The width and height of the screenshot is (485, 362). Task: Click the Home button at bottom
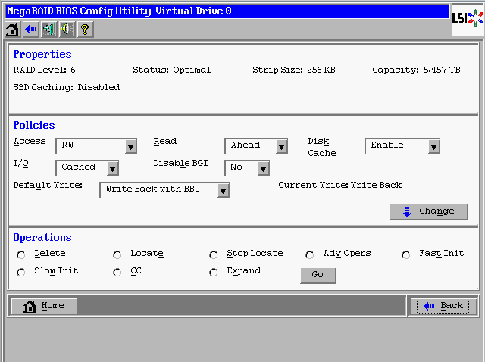click(44, 306)
